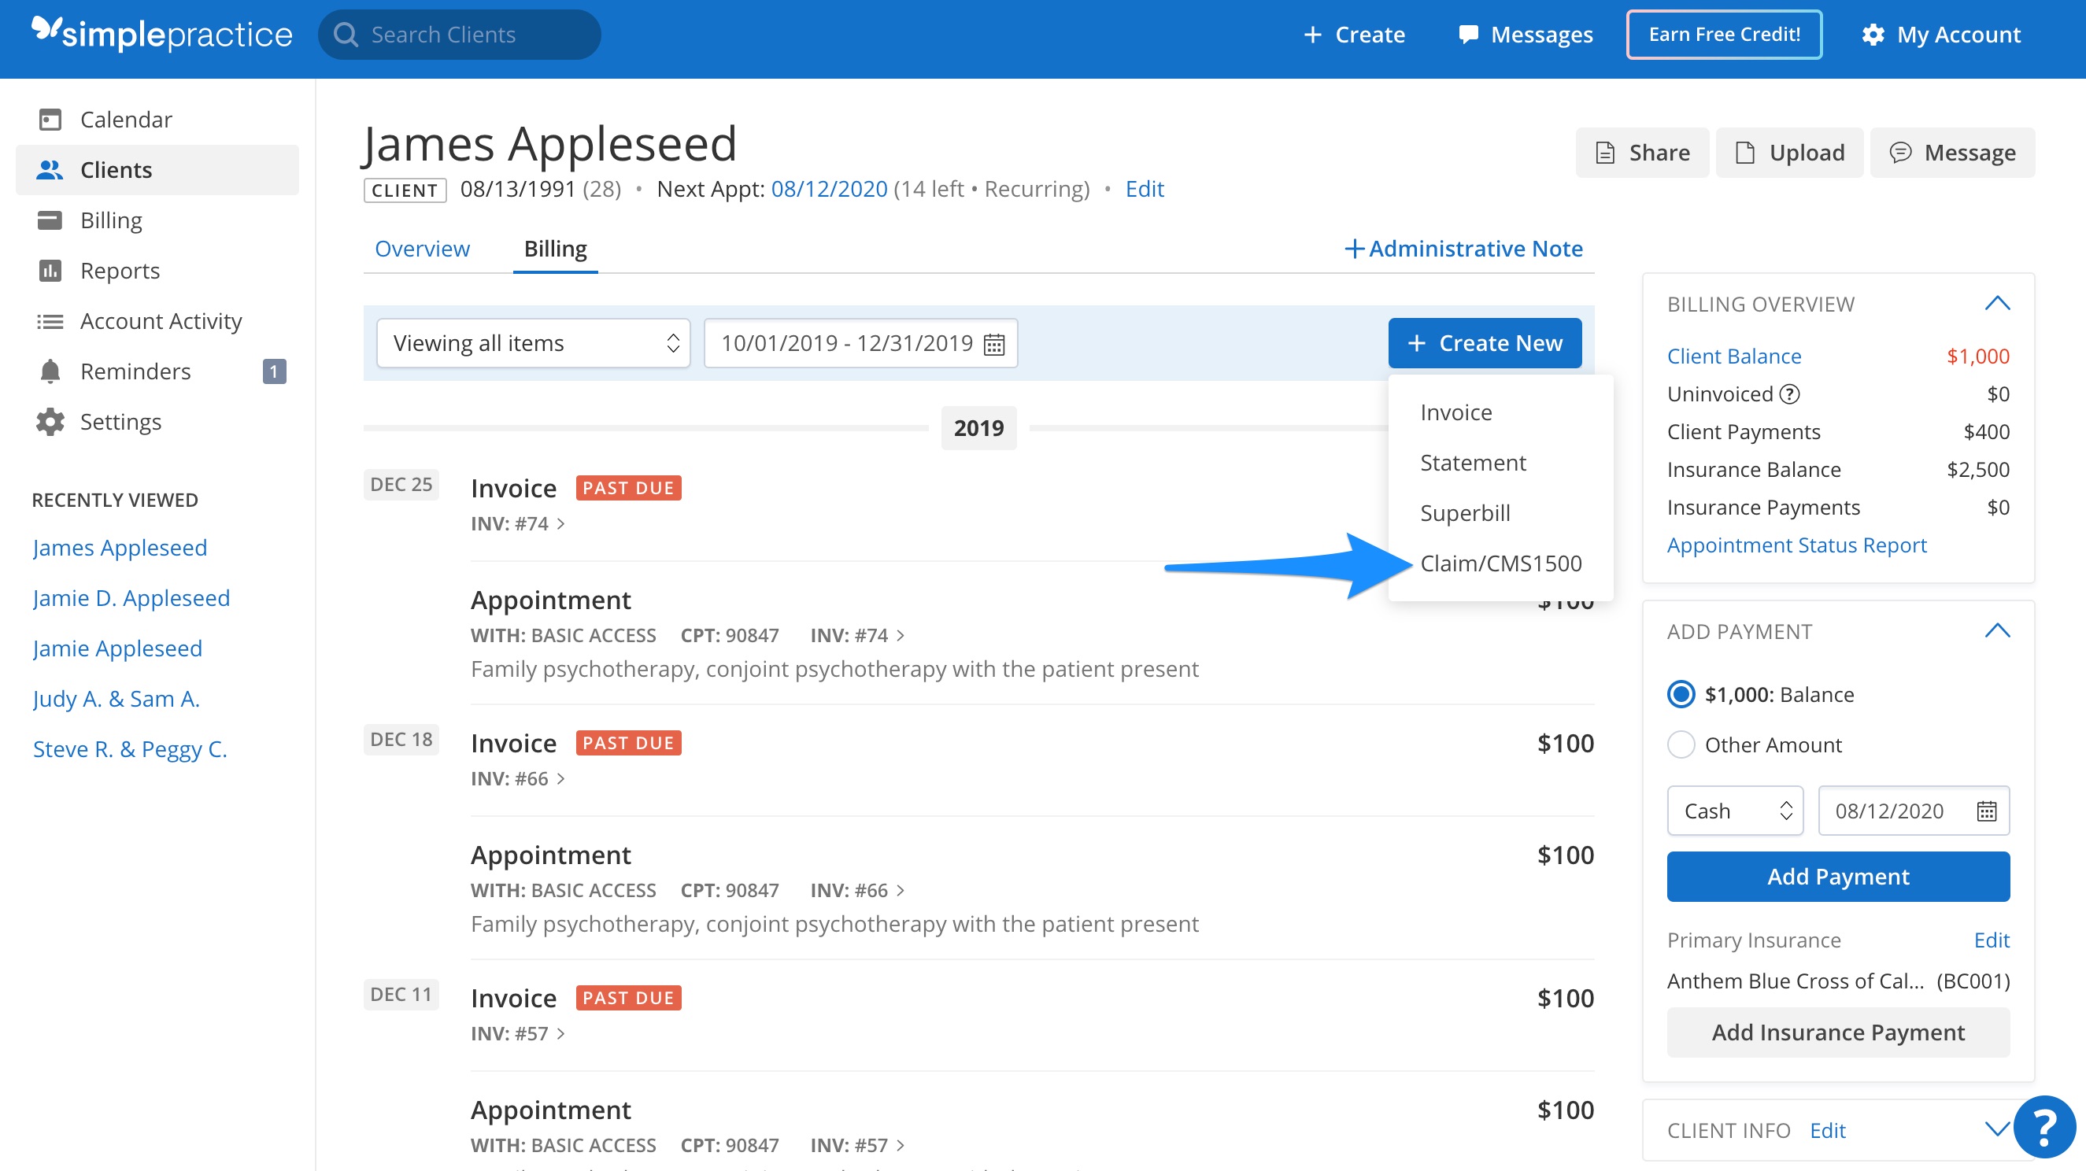
Task: Click the Reports icon in the sidebar
Action: tap(50, 270)
